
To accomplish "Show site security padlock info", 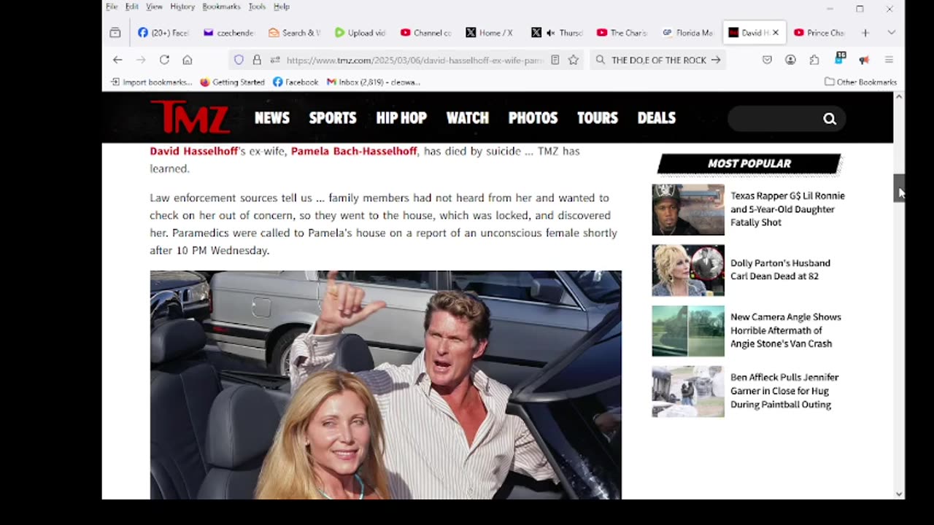I will tap(257, 60).
